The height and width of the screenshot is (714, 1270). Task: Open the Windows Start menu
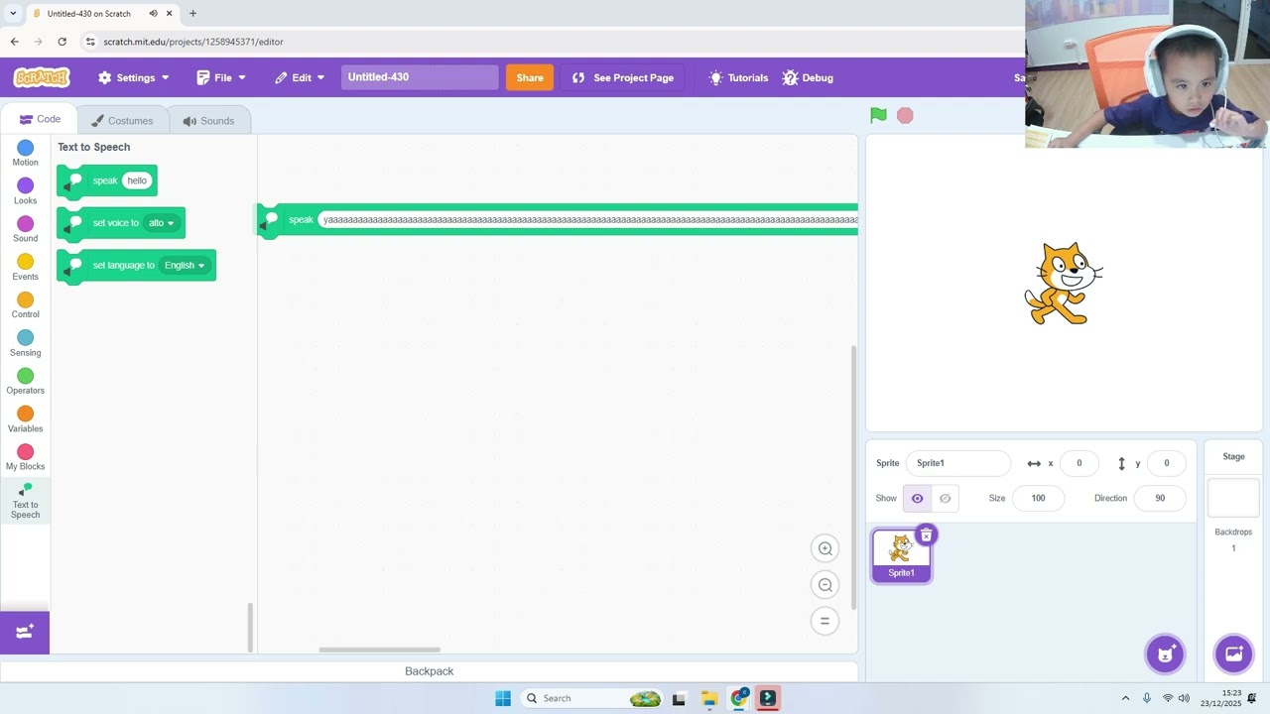503,698
